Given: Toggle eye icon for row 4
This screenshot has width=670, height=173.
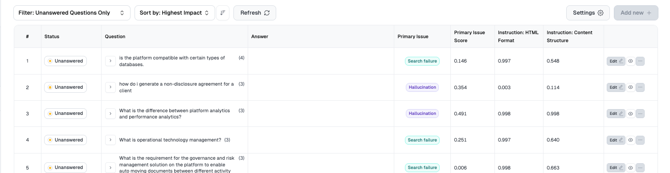Looking at the screenshot, I should click(x=631, y=140).
